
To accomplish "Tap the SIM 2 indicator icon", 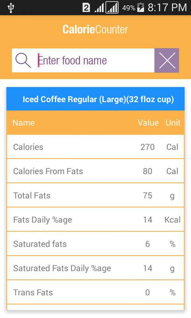I will point(86,8).
